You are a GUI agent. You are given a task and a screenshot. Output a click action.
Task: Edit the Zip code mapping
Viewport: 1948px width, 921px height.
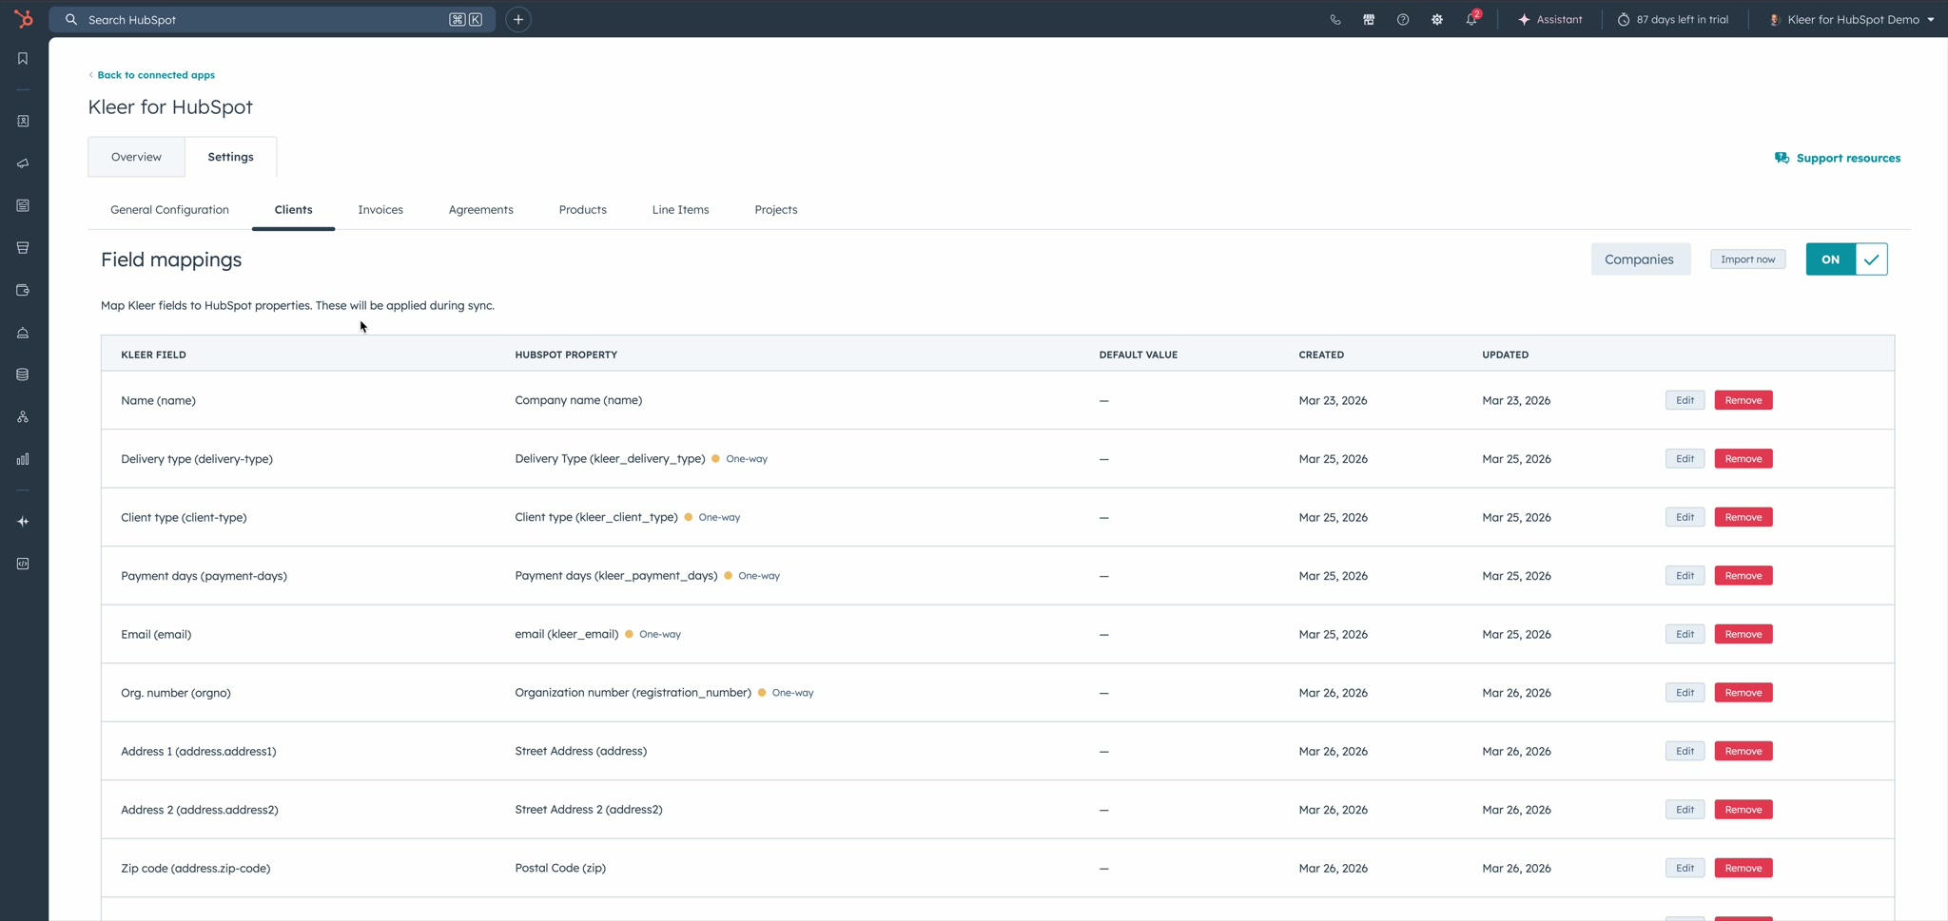1685,868
